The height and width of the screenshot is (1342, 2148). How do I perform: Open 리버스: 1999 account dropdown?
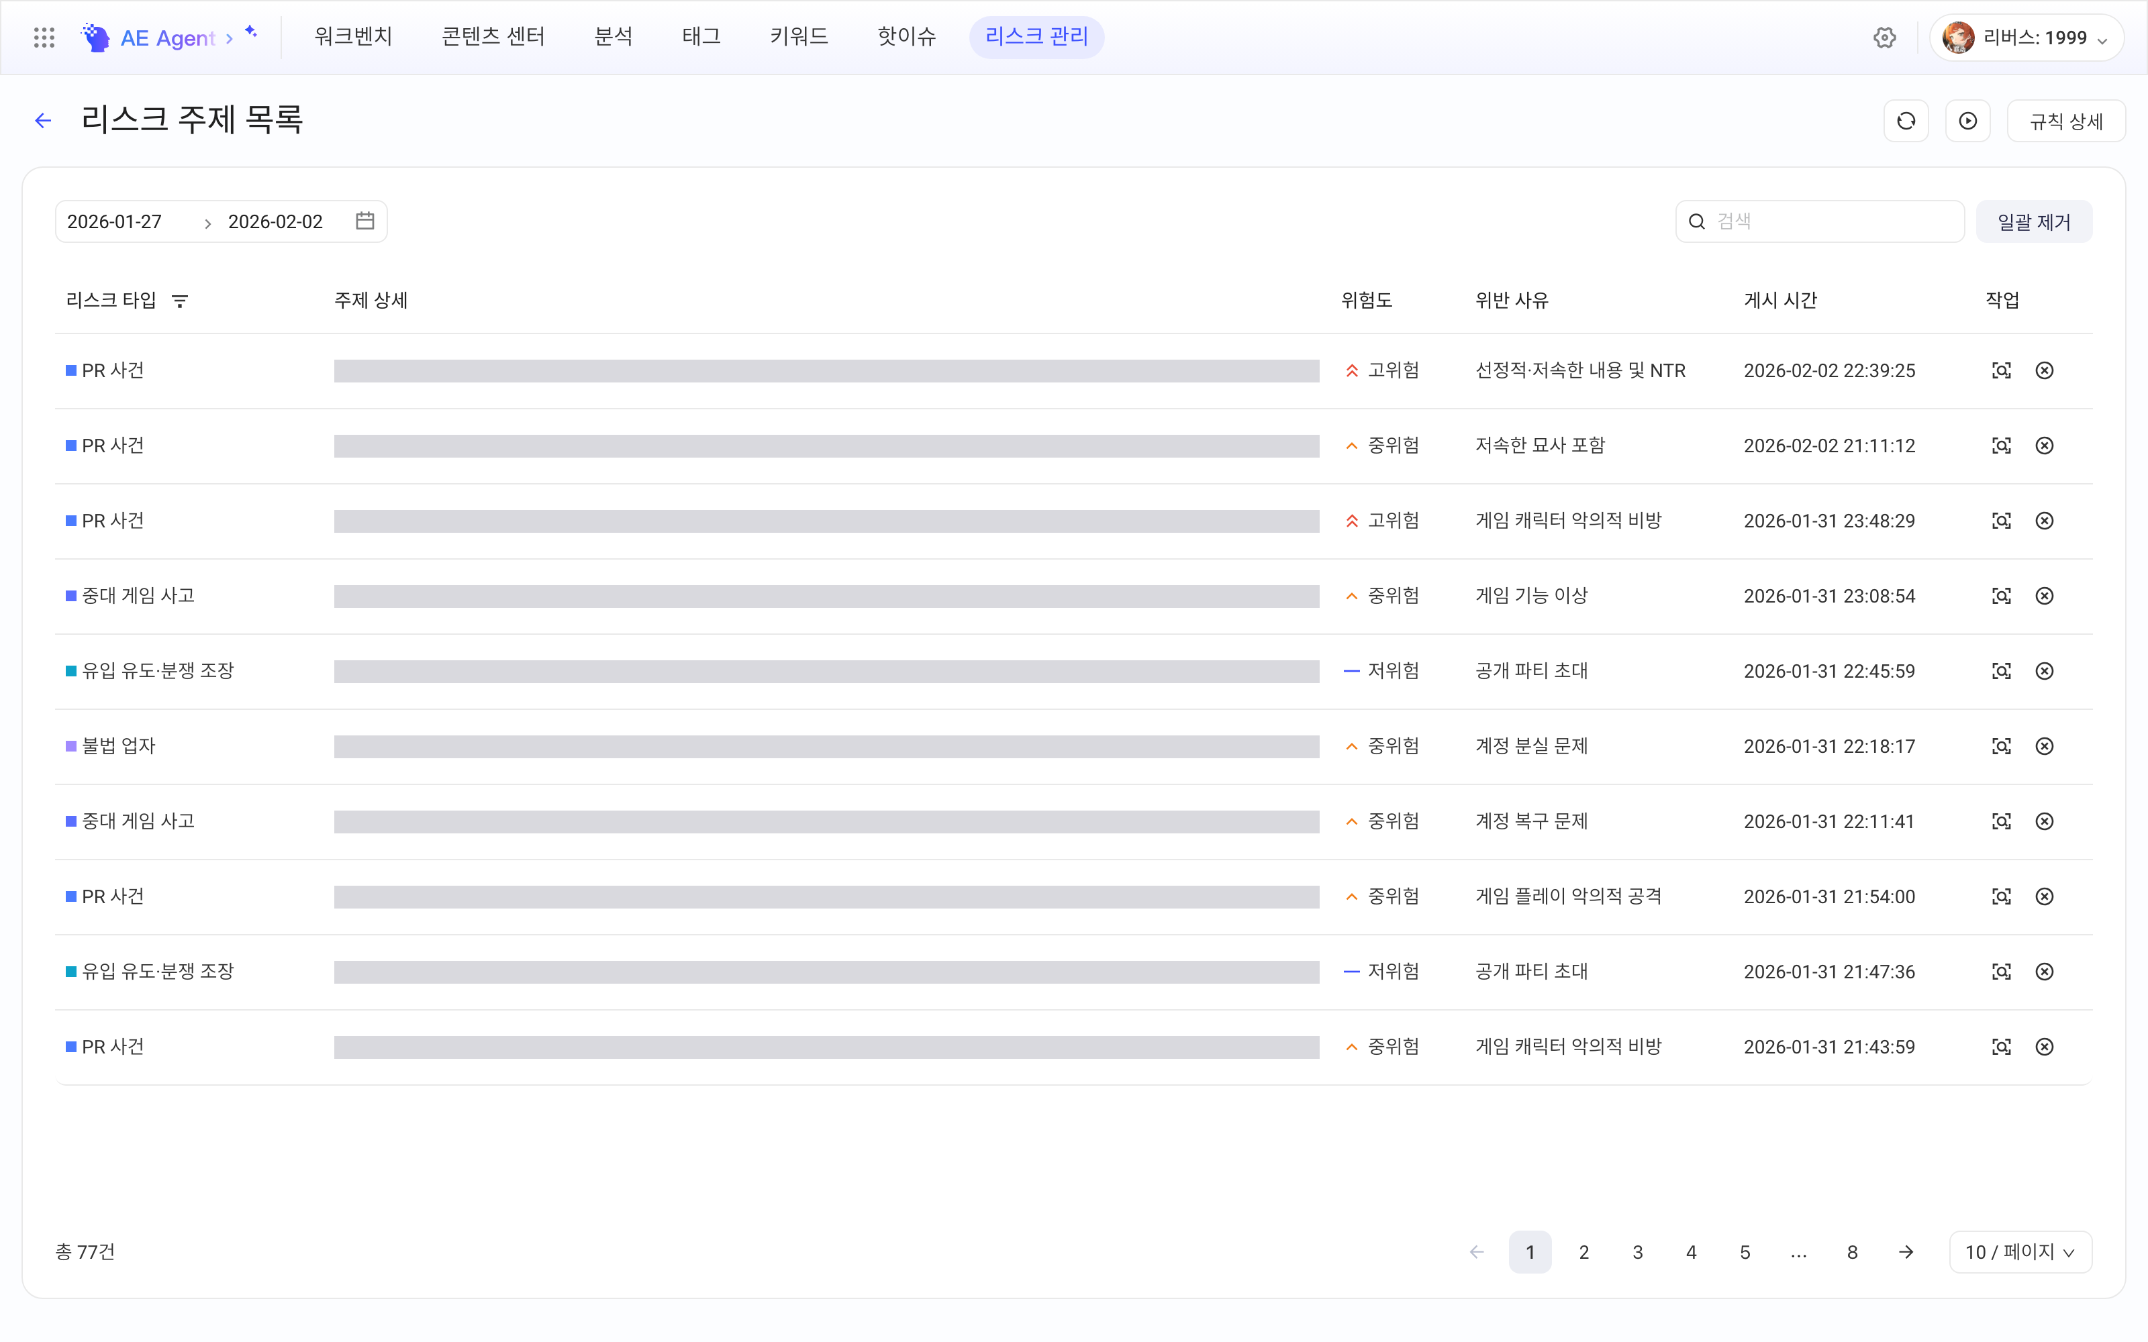(x=2027, y=38)
